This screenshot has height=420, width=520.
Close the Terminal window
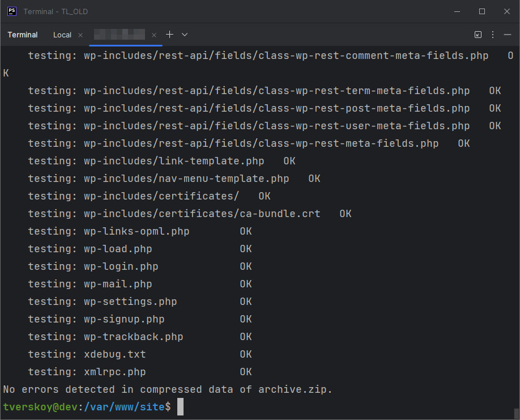(507, 11)
